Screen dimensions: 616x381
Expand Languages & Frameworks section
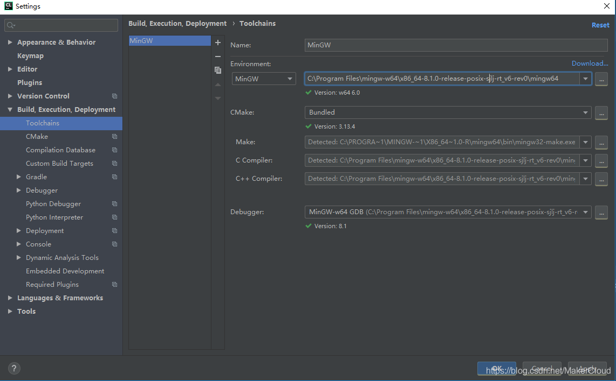[x=10, y=298]
